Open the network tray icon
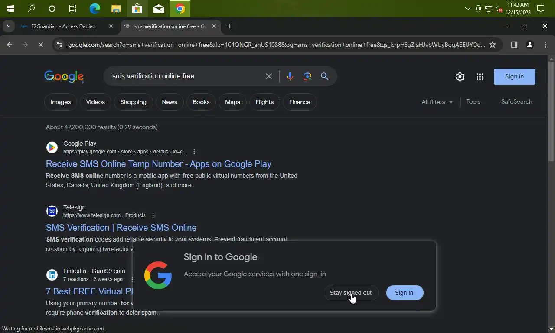The height and width of the screenshot is (333, 555). (x=488, y=9)
